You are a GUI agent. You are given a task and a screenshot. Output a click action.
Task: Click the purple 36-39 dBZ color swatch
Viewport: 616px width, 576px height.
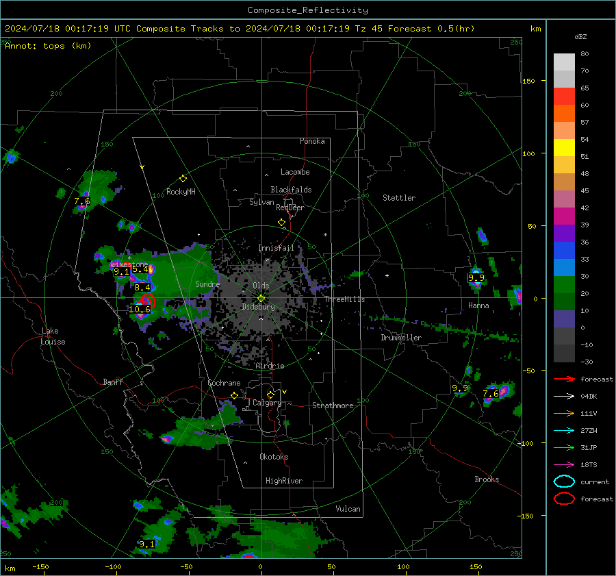point(564,234)
